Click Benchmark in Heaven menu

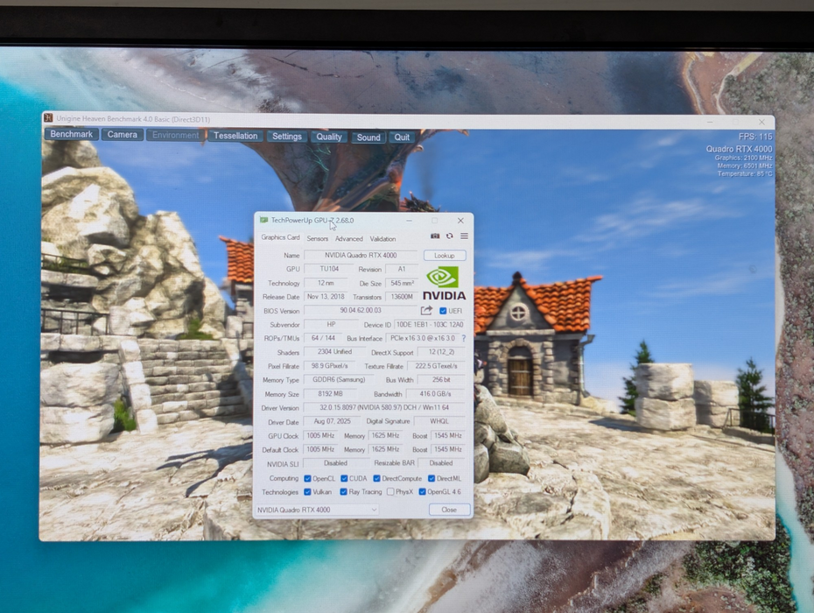tap(72, 134)
